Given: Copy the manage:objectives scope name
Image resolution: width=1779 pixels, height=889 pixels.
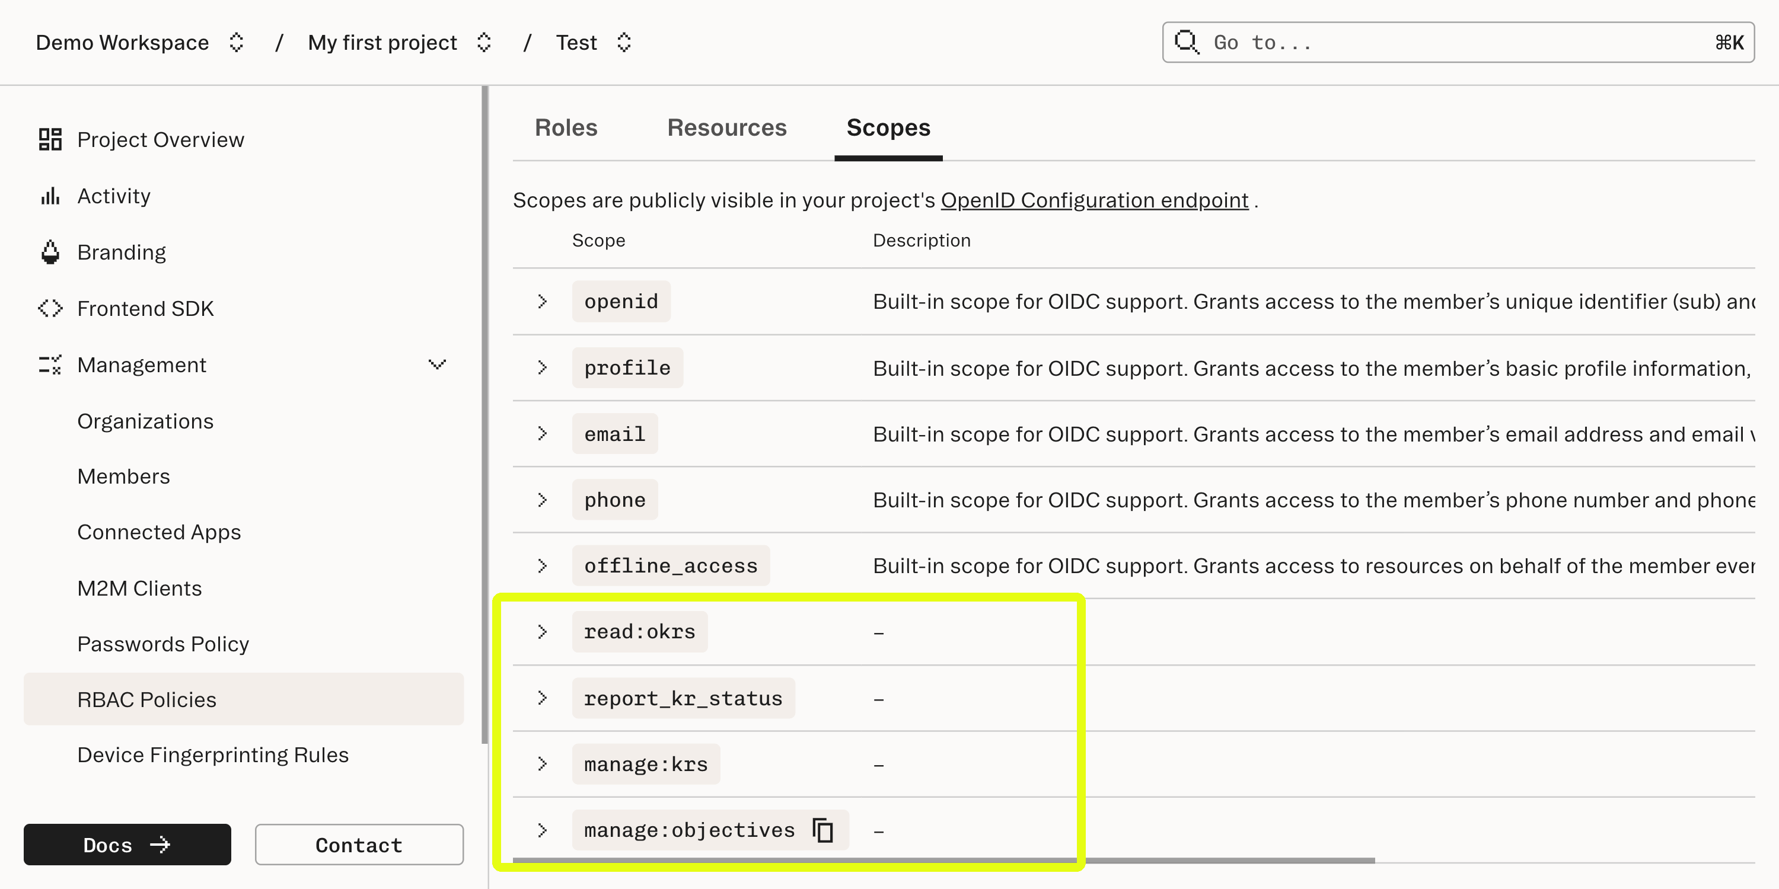Looking at the screenshot, I should pyautogui.click(x=822, y=830).
